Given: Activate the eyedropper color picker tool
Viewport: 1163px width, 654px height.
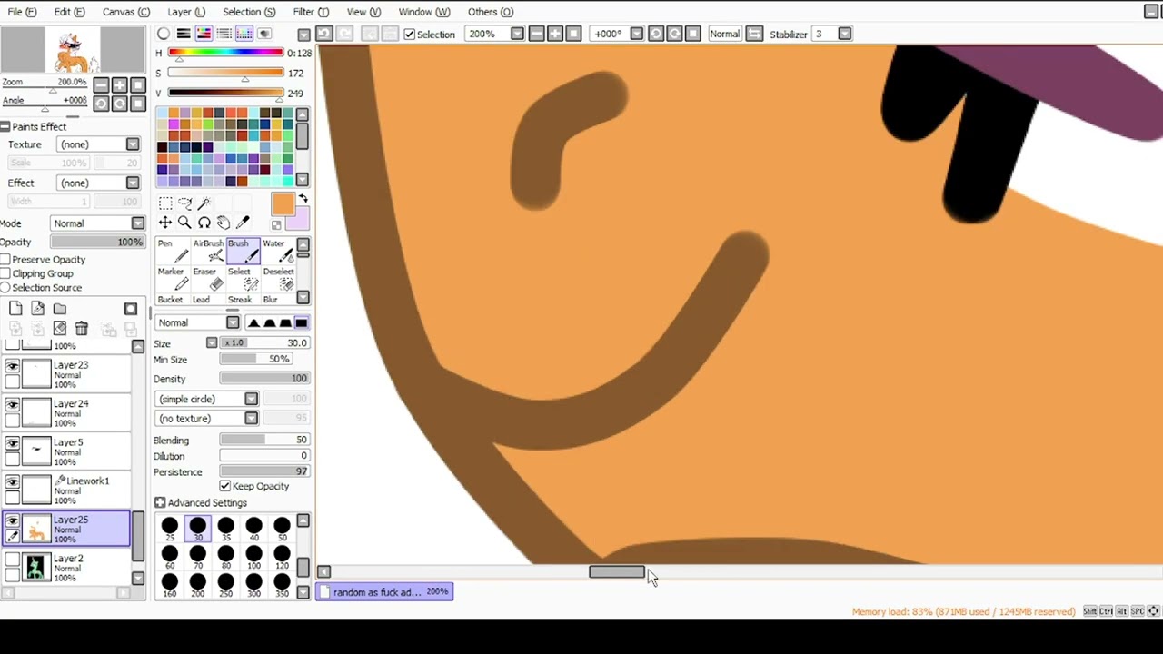Looking at the screenshot, I should 243,223.
